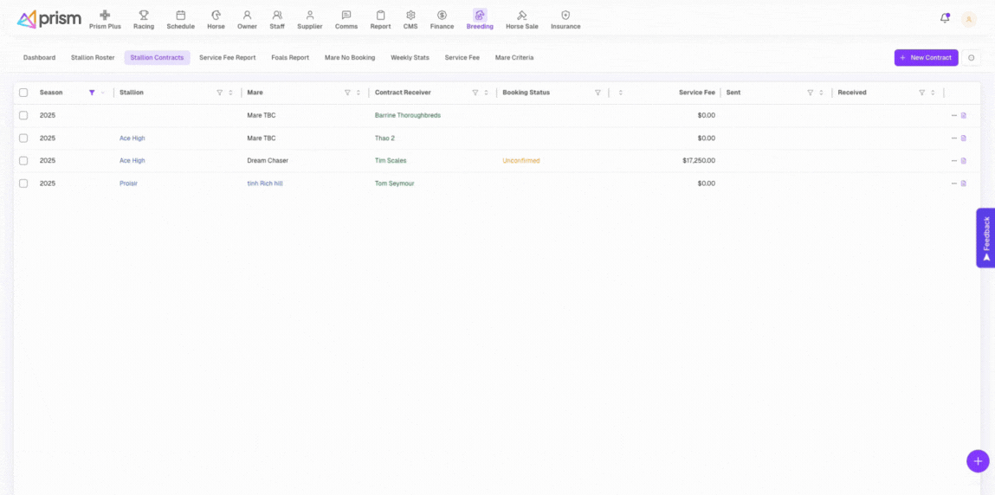The image size is (995, 495).
Task: Click filter icon in Stallion column
Action: (219, 93)
